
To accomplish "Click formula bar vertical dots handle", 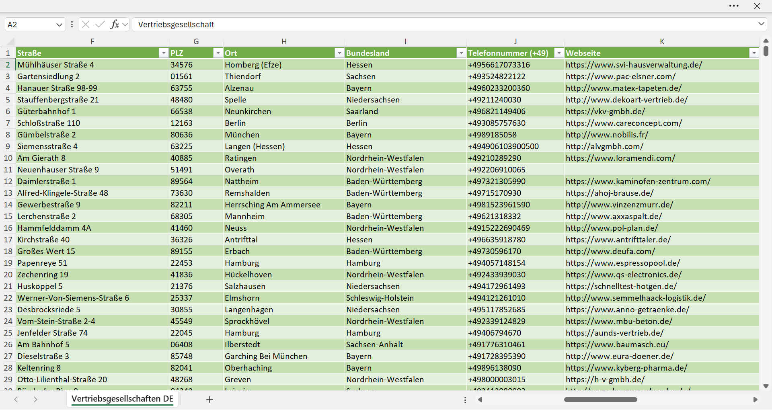I will click(72, 25).
